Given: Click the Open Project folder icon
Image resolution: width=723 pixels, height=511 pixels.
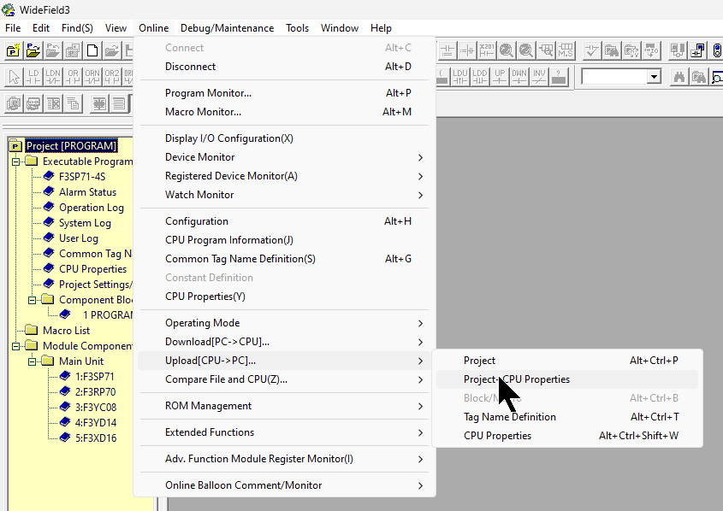Looking at the screenshot, I should click(x=33, y=50).
